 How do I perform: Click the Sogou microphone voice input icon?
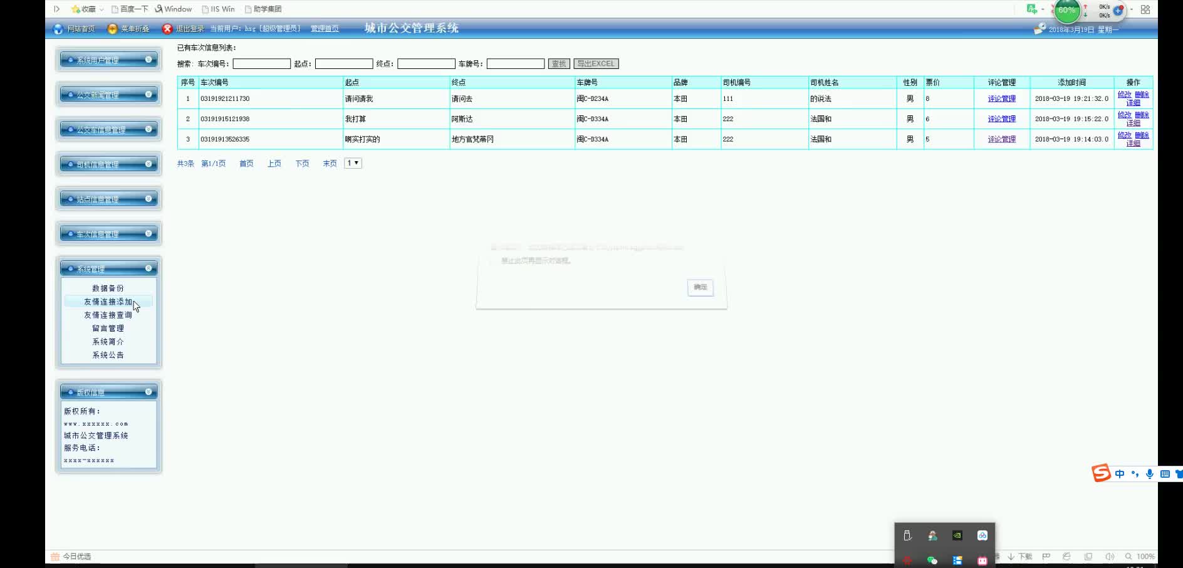click(x=1150, y=474)
